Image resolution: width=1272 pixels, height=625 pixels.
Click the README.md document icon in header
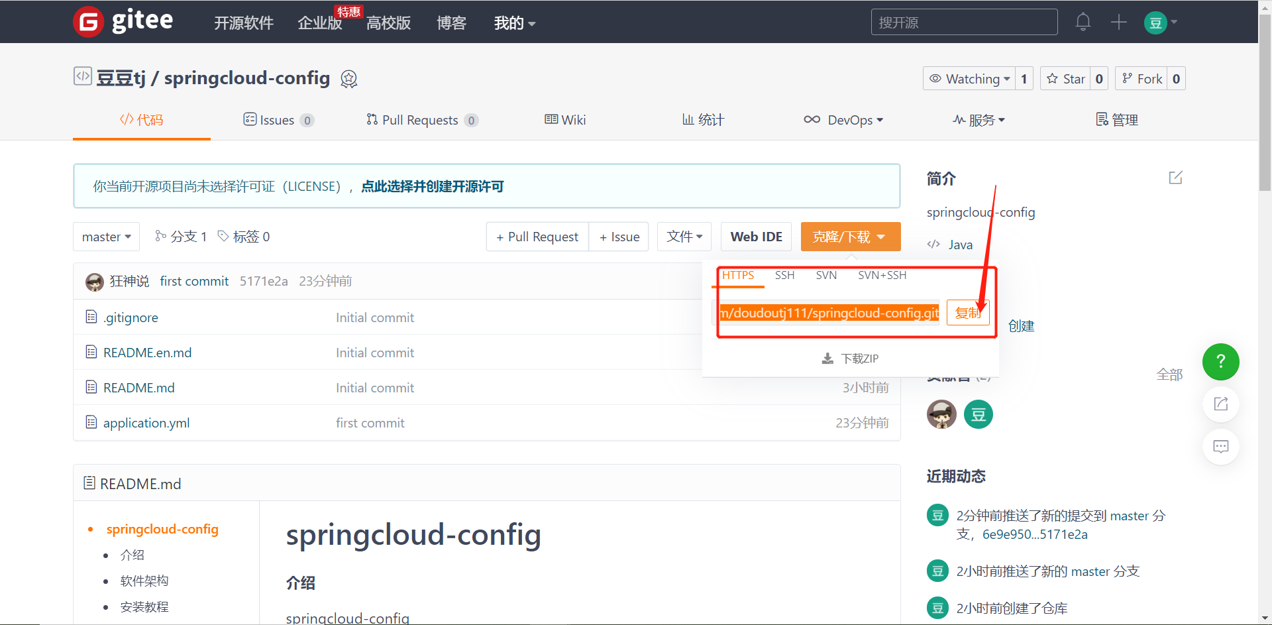pyautogui.click(x=89, y=483)
